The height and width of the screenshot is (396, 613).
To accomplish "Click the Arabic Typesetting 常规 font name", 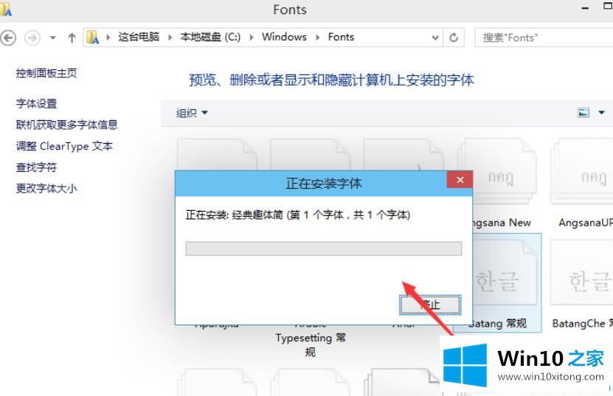I will point(311,344).
